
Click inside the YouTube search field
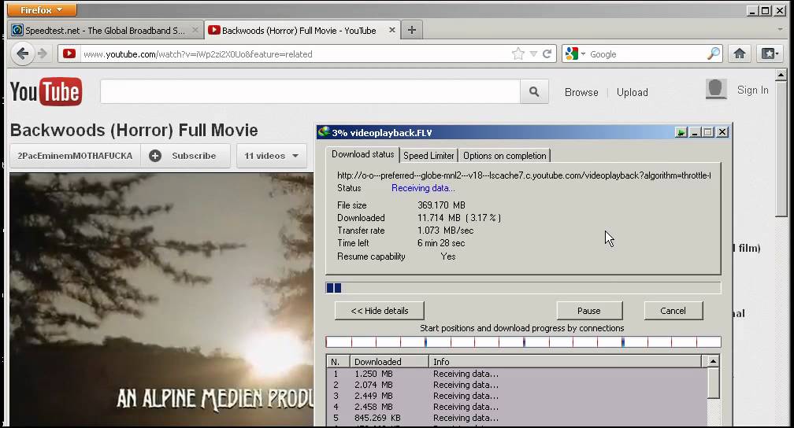310,91
